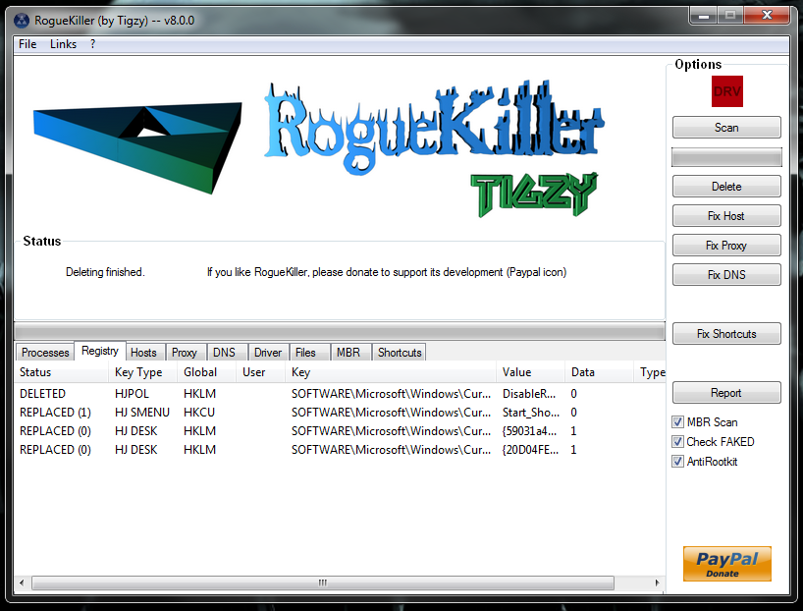Sort by the Global column header

pyautogui.click(x=206, y=372)
